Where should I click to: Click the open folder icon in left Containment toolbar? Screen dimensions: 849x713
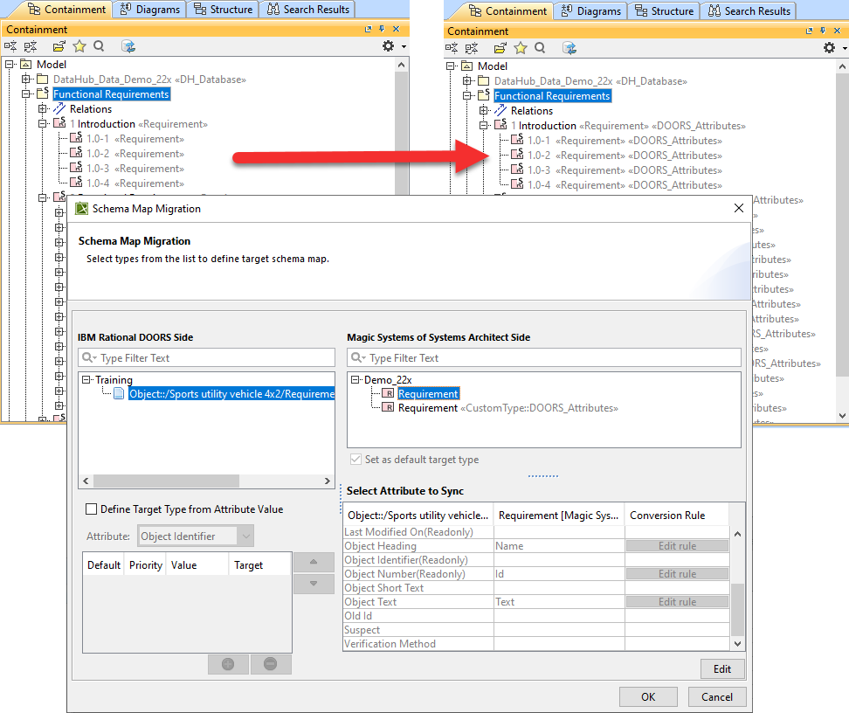pyautogui.click(x=59, y=46)
